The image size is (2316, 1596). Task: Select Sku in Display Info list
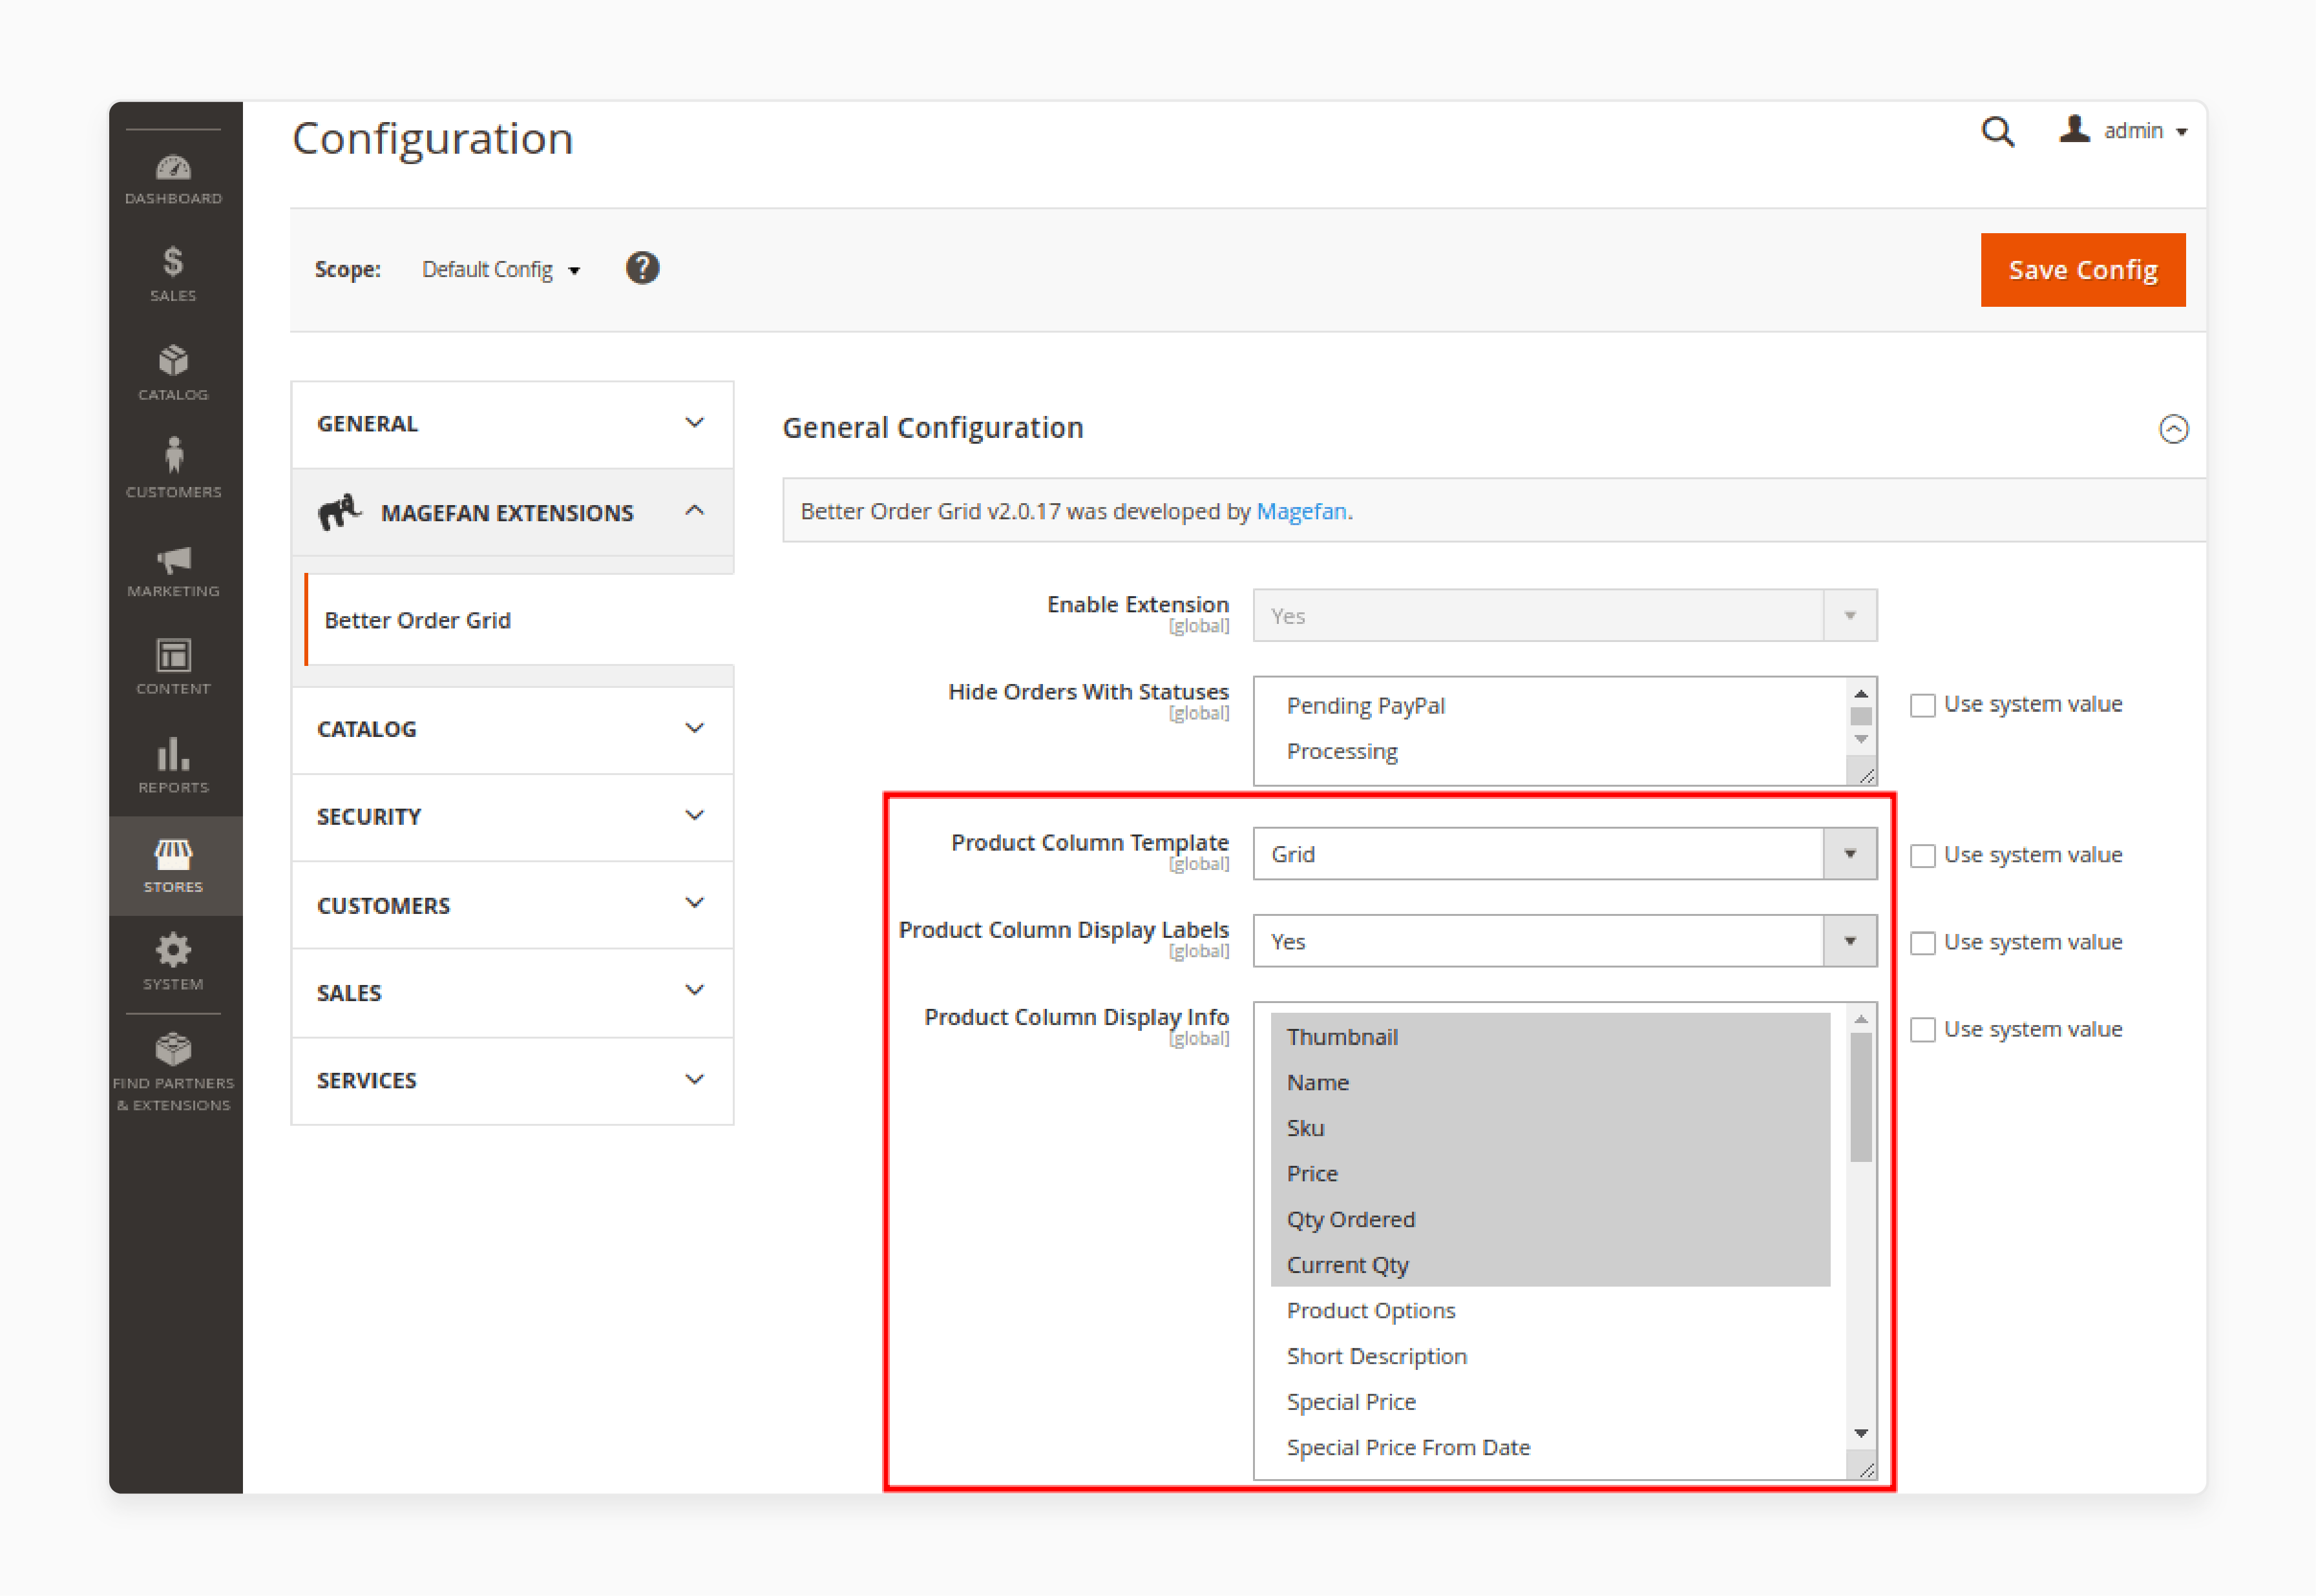(1551, 1128)
